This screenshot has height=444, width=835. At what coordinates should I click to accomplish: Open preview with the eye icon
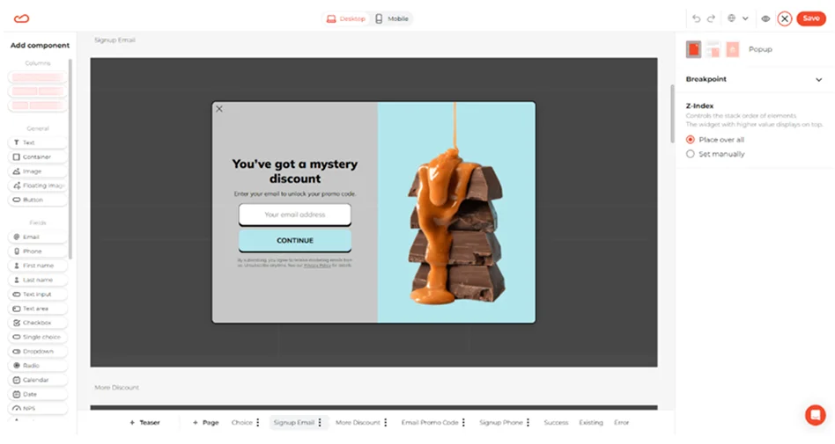click(x=765, y=18)
